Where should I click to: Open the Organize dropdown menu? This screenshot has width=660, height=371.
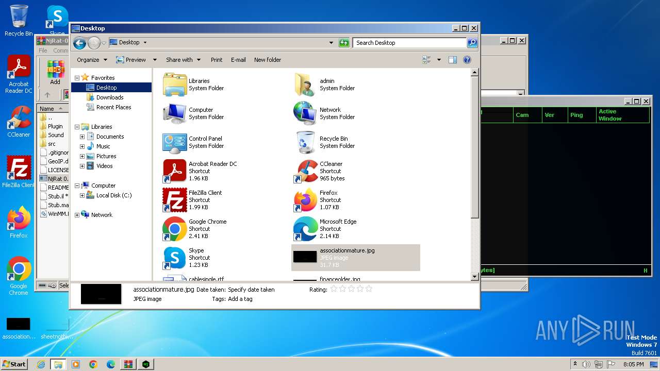[92, 60]
